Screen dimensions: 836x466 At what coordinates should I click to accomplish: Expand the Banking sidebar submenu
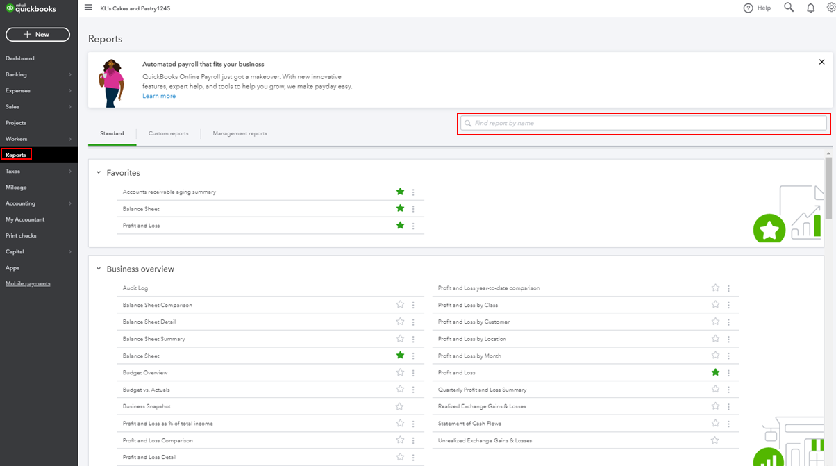70,74
